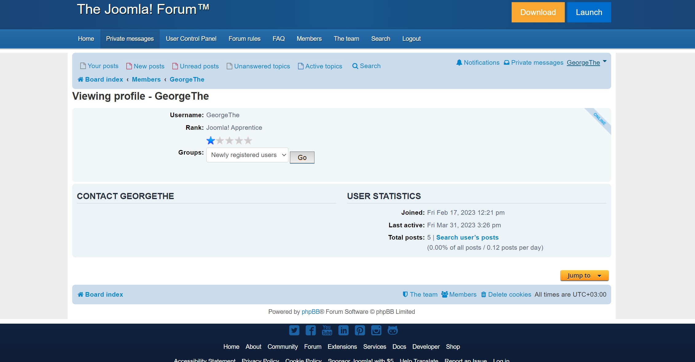This screenshot has height=362, width=695.
Task: Click the Developer footer link
Action: [x=426, y=347]
